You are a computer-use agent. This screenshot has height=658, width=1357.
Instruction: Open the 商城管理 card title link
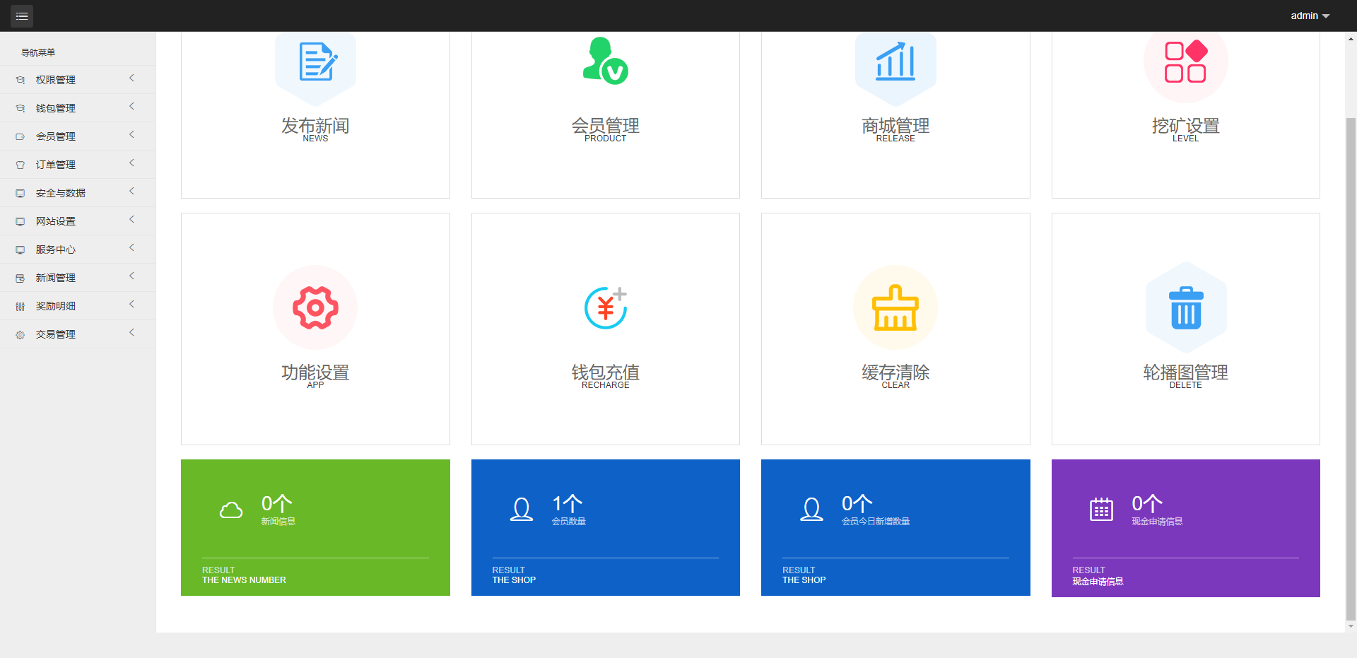tap(895, 126)
